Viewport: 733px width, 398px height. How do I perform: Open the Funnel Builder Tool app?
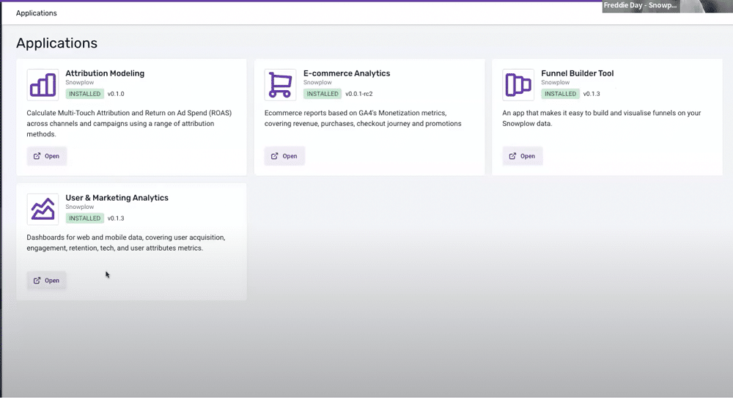(522, 156)
